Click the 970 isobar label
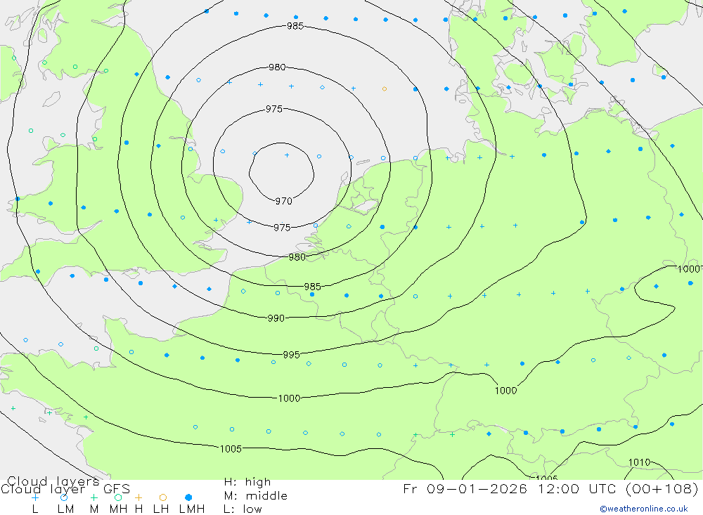 283,201
